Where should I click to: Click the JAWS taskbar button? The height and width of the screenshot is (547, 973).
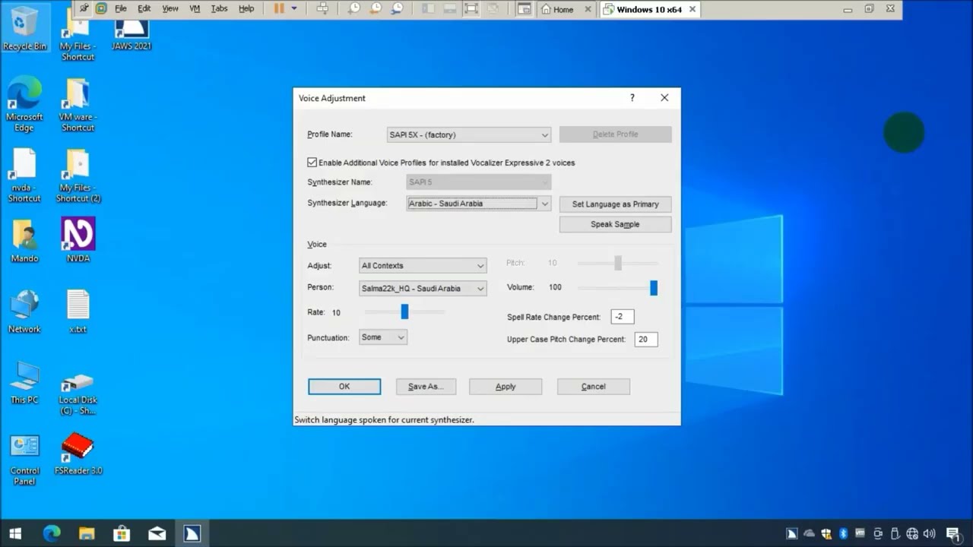(x=192, y=533)
